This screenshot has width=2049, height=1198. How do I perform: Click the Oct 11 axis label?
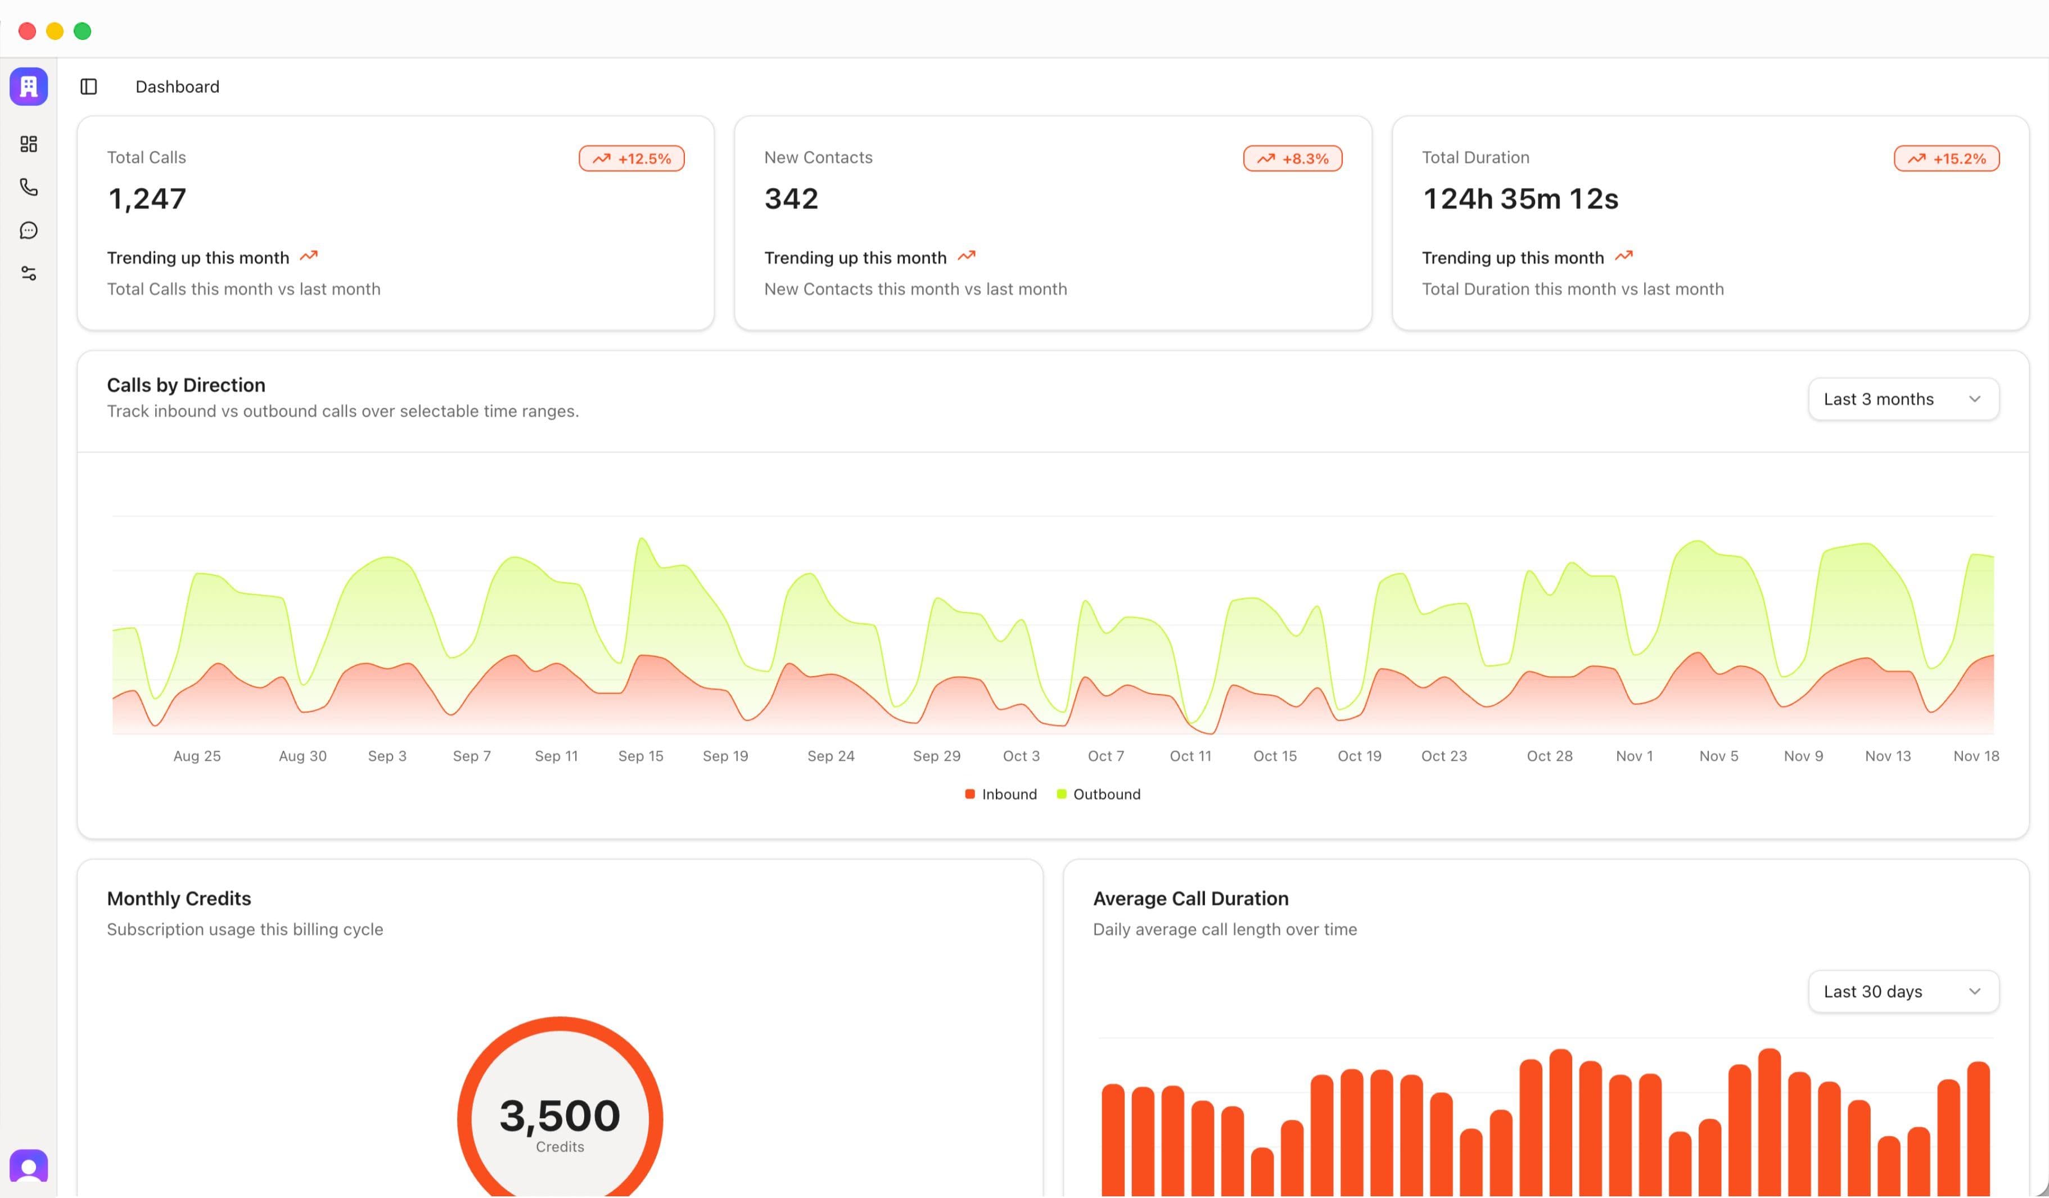pos(1190,755)
